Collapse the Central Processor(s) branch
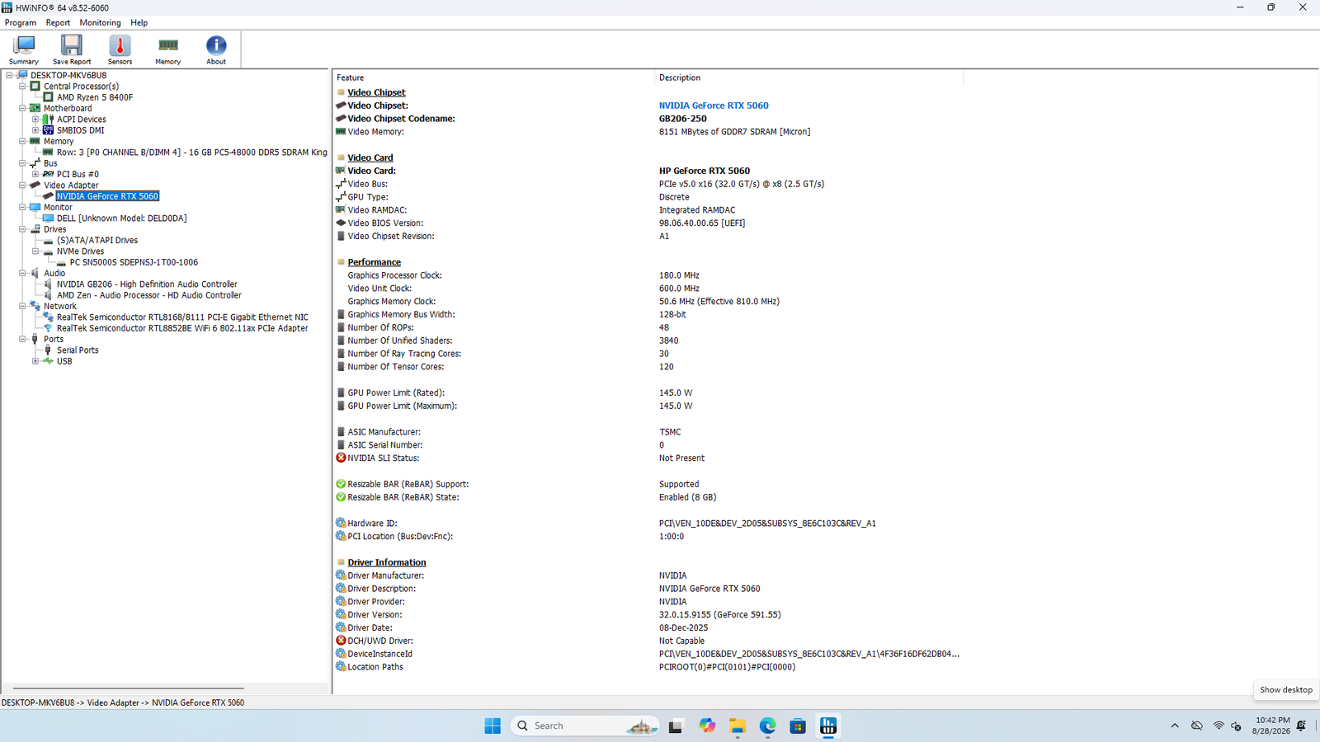 pyautogui.click(x=22, y=86)
